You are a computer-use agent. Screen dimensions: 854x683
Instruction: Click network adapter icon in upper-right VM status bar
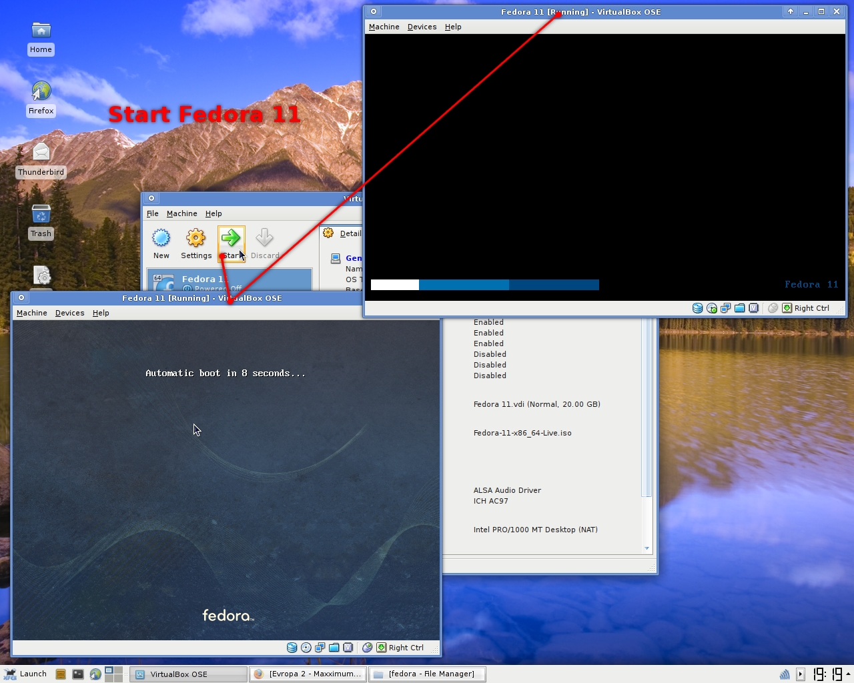tap(726, 308)
